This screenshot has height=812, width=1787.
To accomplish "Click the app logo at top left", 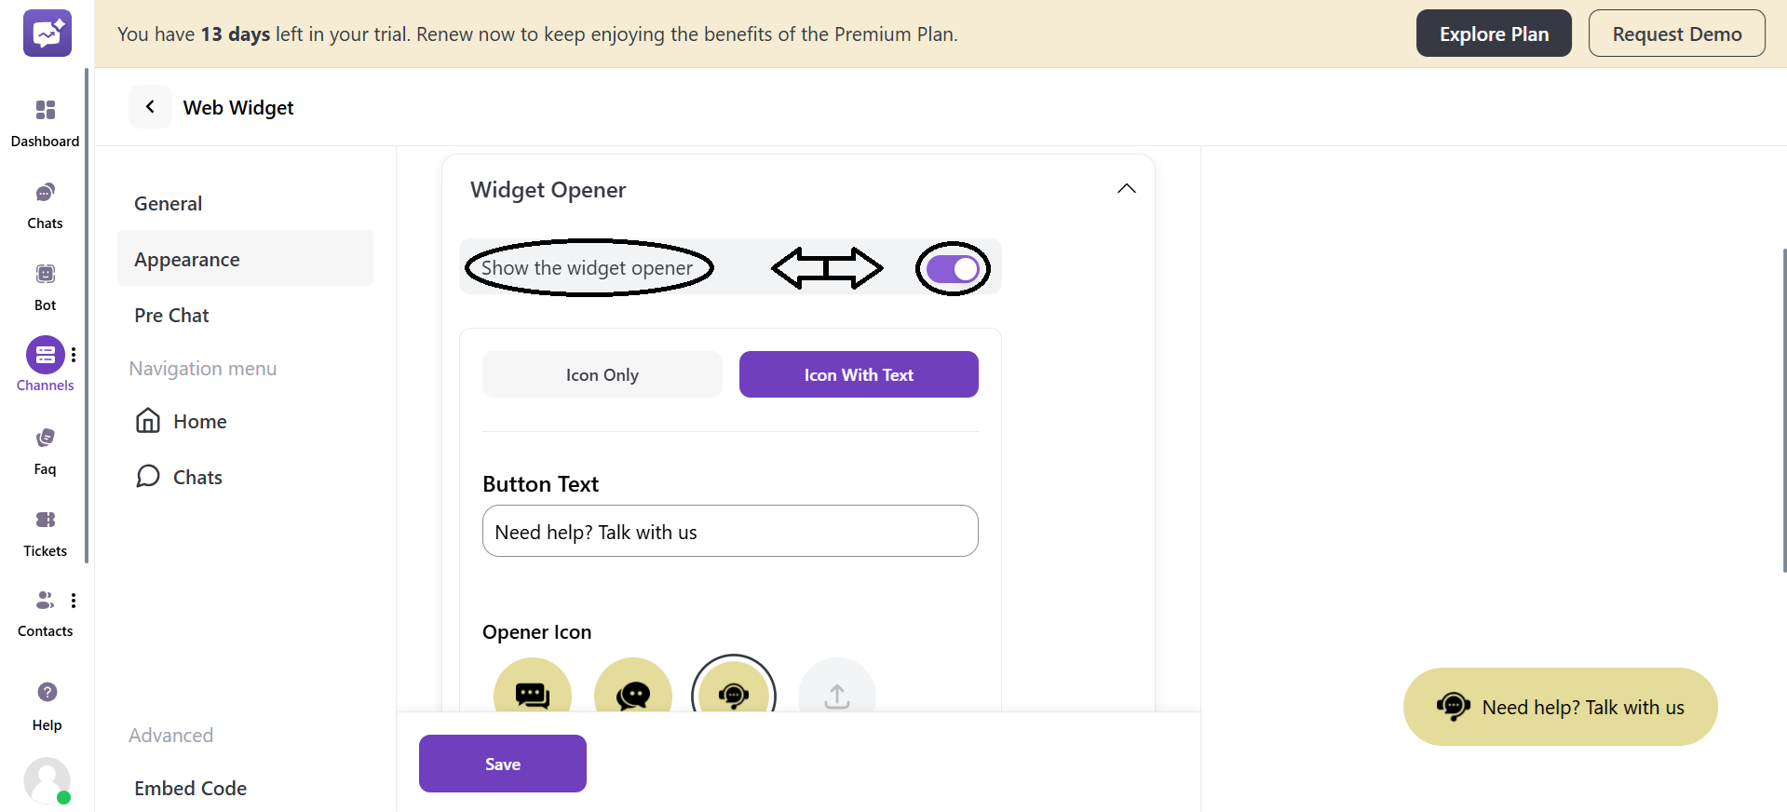I will click(47, 33).
